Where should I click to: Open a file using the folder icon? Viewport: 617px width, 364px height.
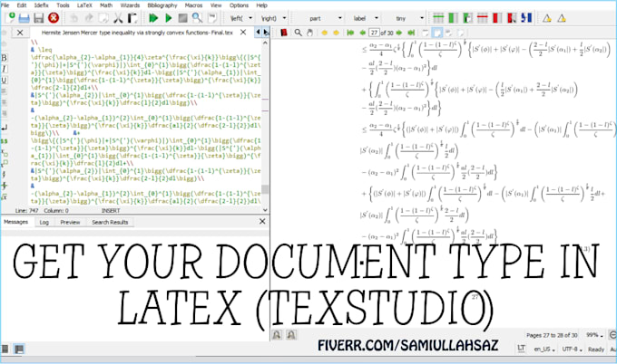tap(24, 18)
